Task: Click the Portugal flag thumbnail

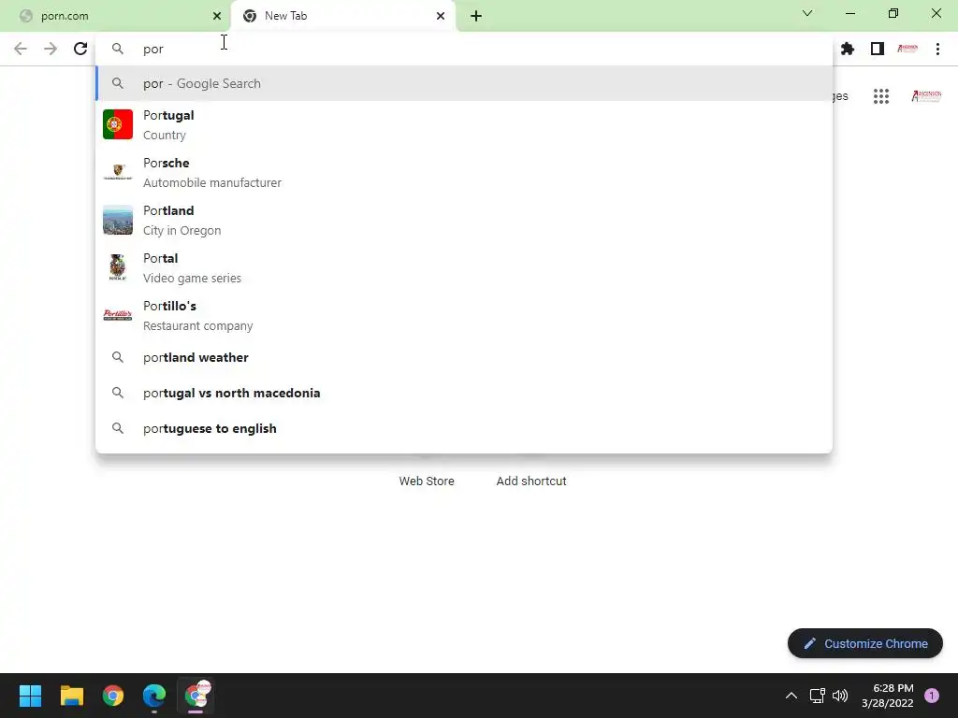Action: (x=118, y=124)
